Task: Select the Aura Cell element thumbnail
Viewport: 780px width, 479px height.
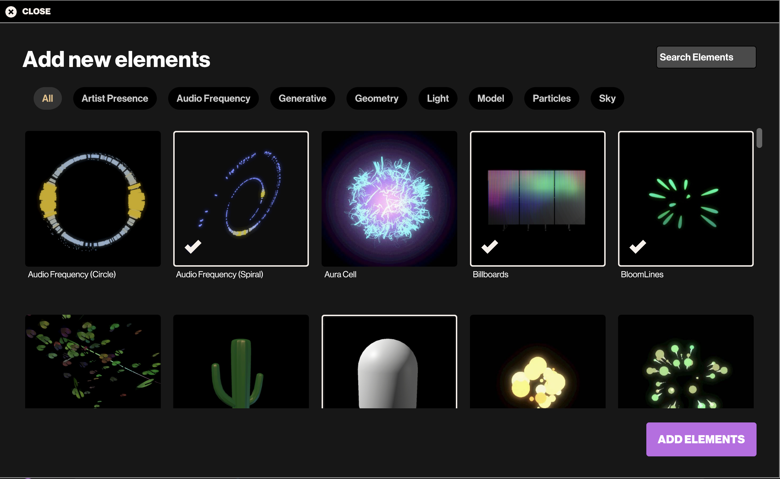Action: click(389, 198)
